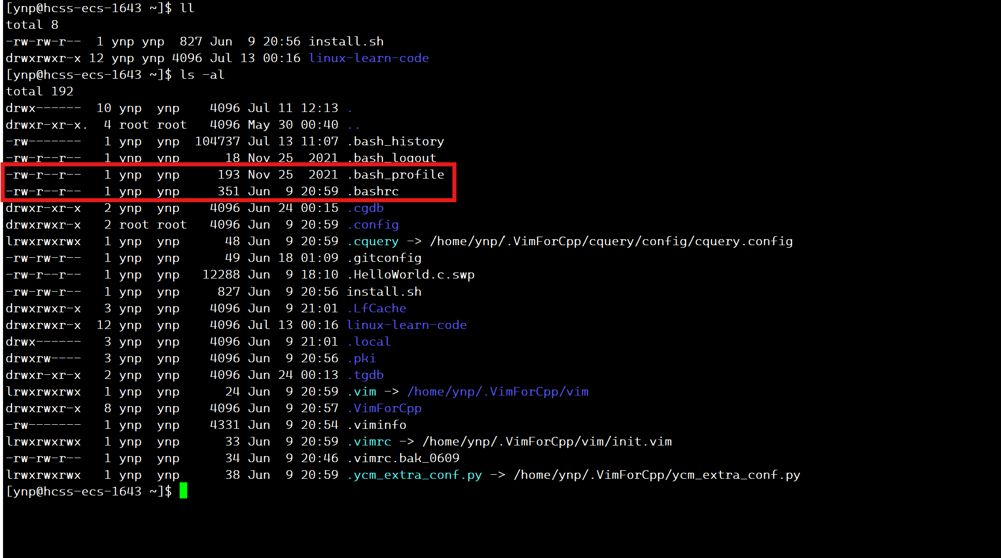Click the 'total 8' line
This screenshot has width=1001, height=558.
tap(32, 25)
